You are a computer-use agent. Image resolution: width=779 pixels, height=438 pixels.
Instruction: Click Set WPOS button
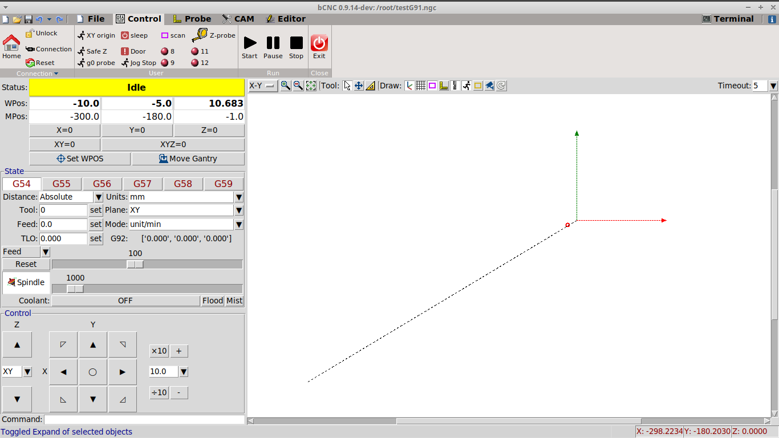(80, 159)
